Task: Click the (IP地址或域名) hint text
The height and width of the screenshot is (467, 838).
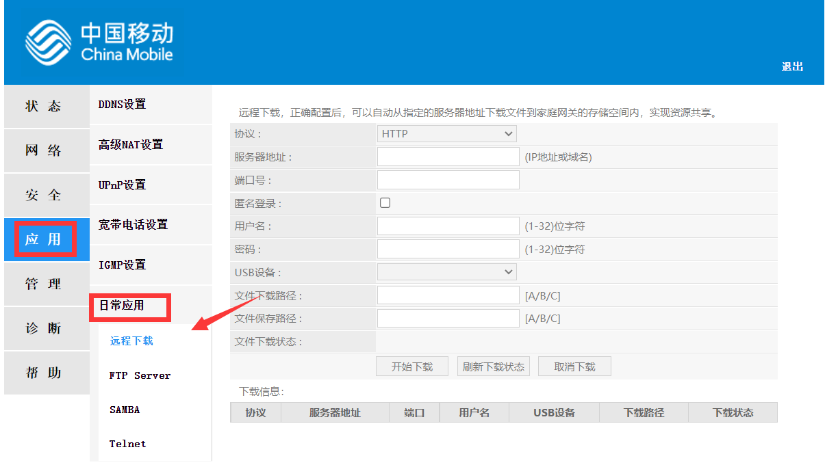Action: tap(558, 157)
